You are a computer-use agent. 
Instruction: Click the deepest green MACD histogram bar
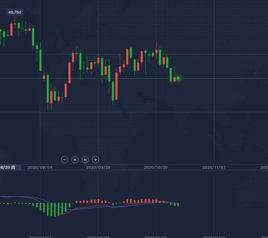click(x=55, y=210)
